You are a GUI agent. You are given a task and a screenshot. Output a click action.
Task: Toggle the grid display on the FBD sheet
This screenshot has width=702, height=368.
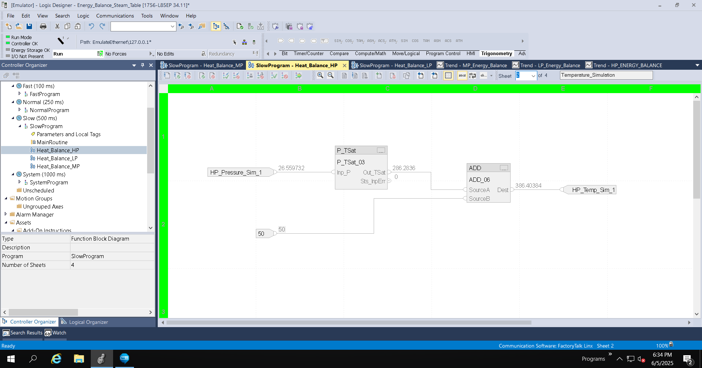(x=448, y=76)
